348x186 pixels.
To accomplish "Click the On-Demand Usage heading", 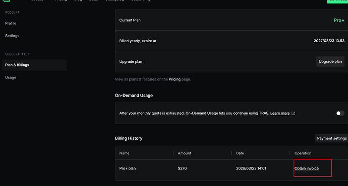I will click(x=134, y=96).
